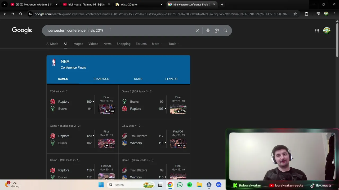Open site information icon in address bar

(30, 14)
